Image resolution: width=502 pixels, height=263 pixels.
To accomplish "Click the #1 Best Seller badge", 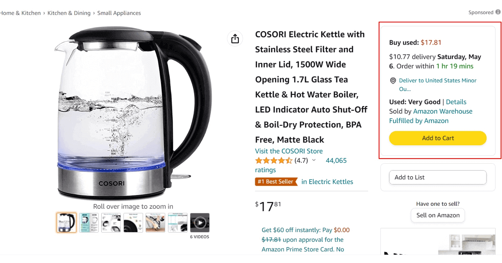I will click(277, 182).
